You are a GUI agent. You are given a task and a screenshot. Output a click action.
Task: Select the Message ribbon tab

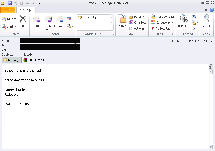tap(26, 10)
